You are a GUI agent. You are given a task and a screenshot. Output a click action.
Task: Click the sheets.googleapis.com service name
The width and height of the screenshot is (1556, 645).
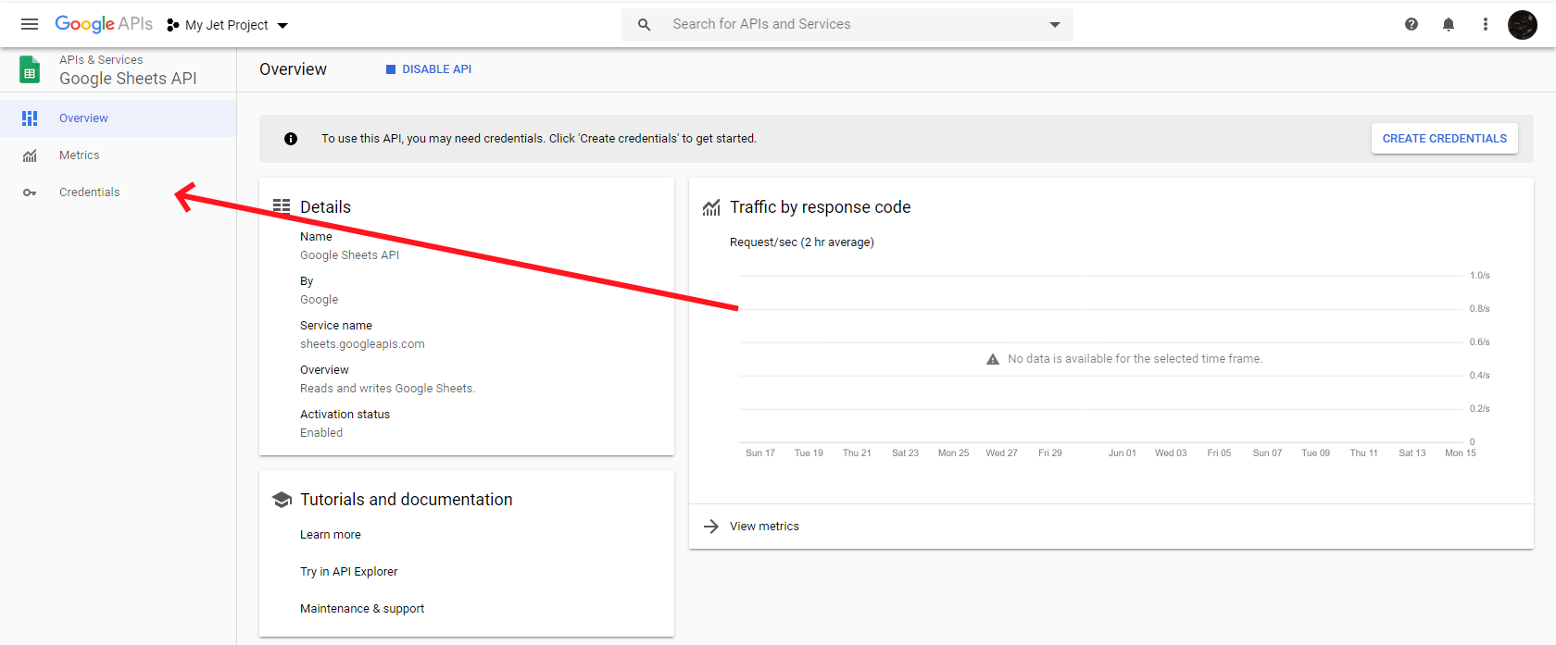(x=362, y=344)
